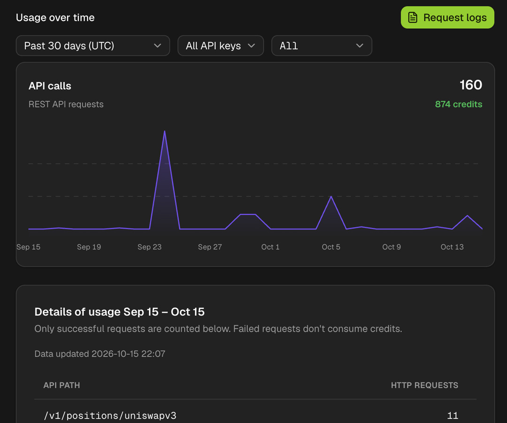Click the API PATH column header
Image resolution: width=507 pixels, height=423 pixels.
tap(61, 385)
